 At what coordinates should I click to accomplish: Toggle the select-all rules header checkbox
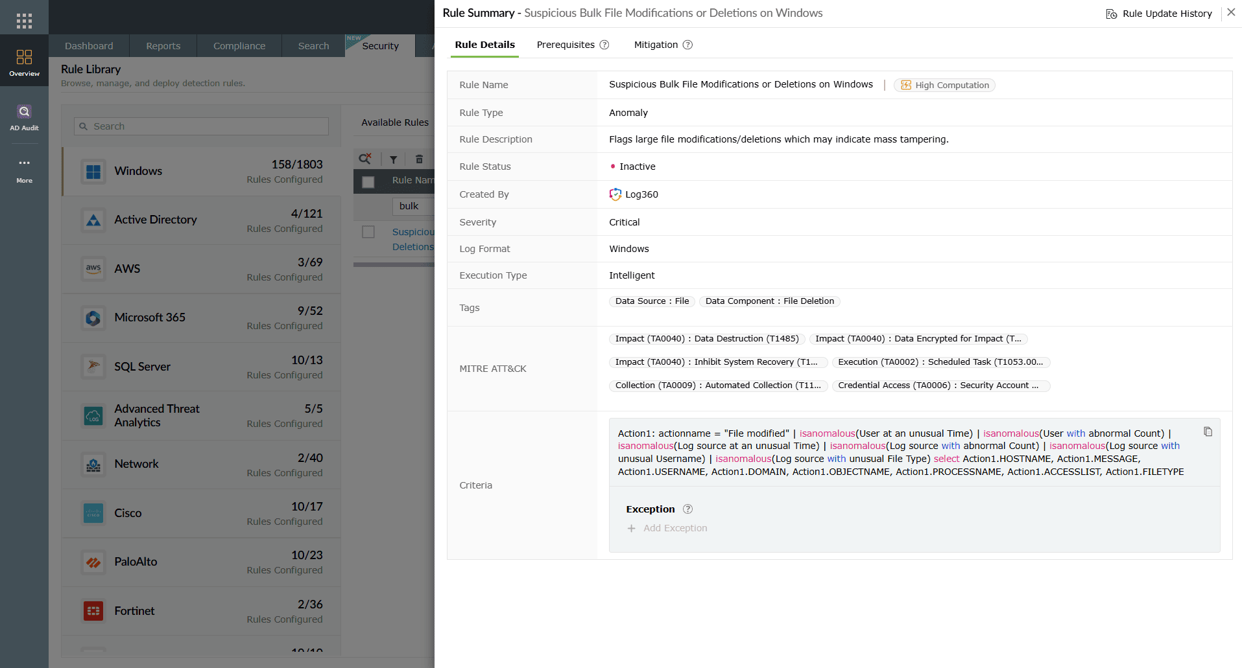tap(368, 182)
